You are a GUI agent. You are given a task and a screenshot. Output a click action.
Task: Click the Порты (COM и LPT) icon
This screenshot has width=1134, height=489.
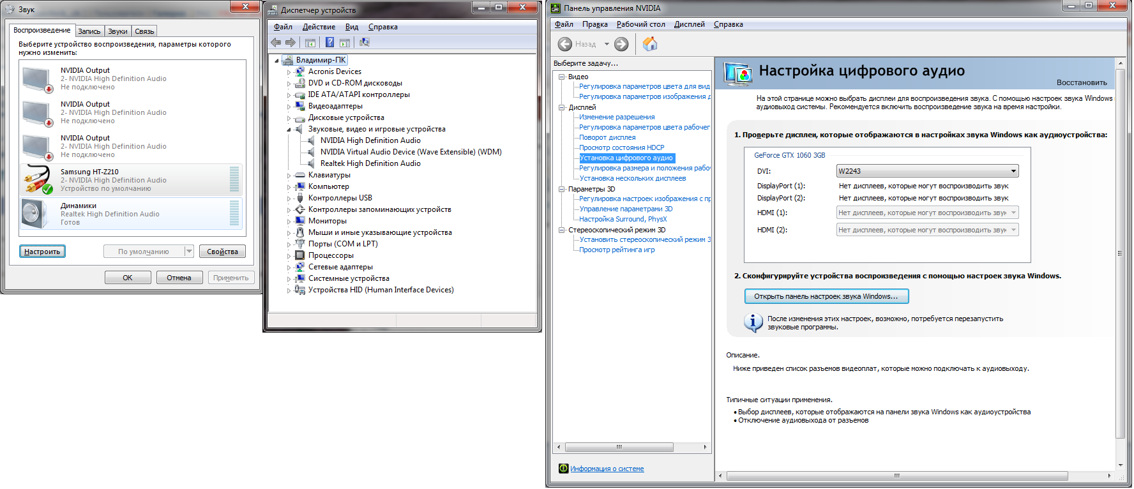click(299, 244)
